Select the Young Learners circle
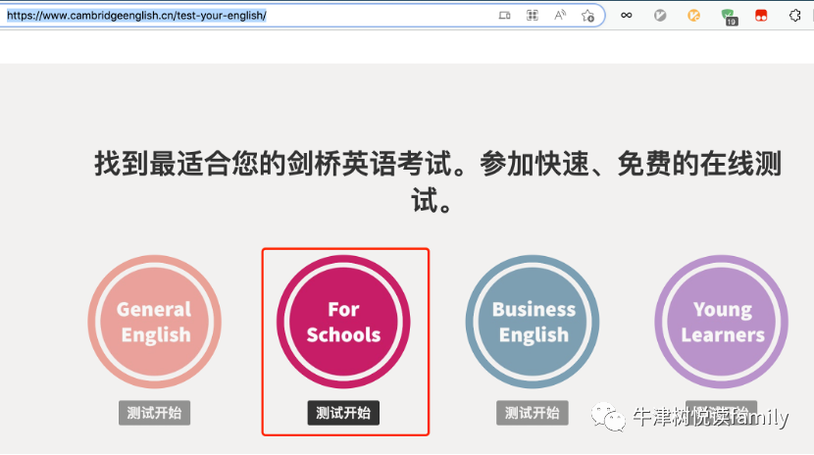Image resolution: width=814 pixels, height=455 pixels. click(x=722, y=322)
